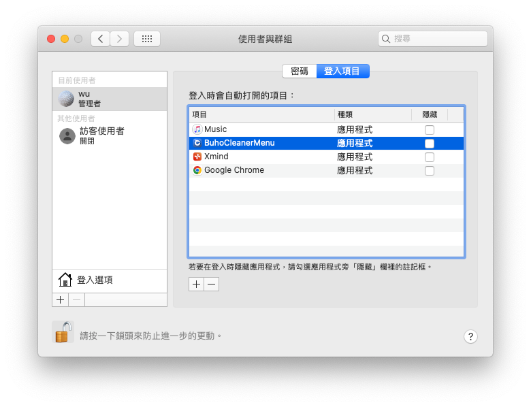The width and height of the screenshot is (531, 407).
Task: Select the wu 管理者 user row
Action: 110,99
